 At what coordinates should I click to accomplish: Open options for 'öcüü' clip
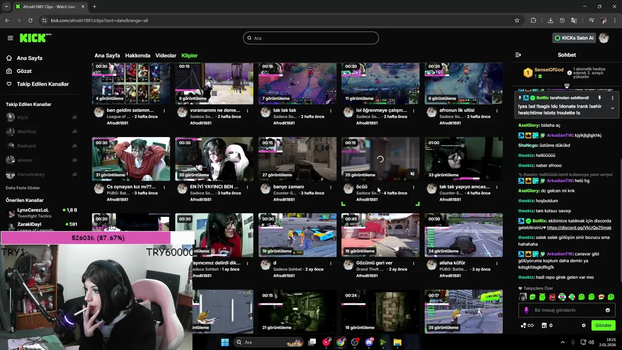click(414, 187)
